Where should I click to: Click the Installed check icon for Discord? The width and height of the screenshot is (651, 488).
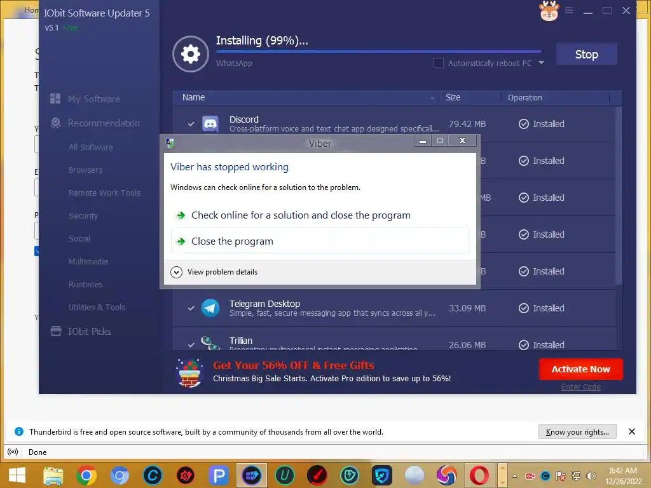coord(524,124)
